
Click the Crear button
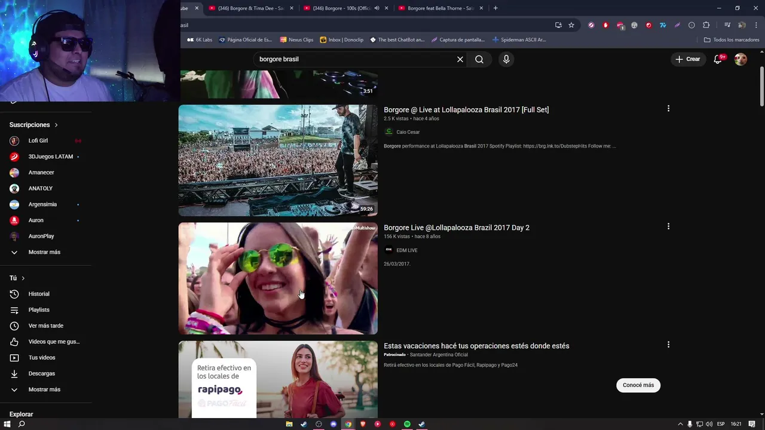click(688, 59)
